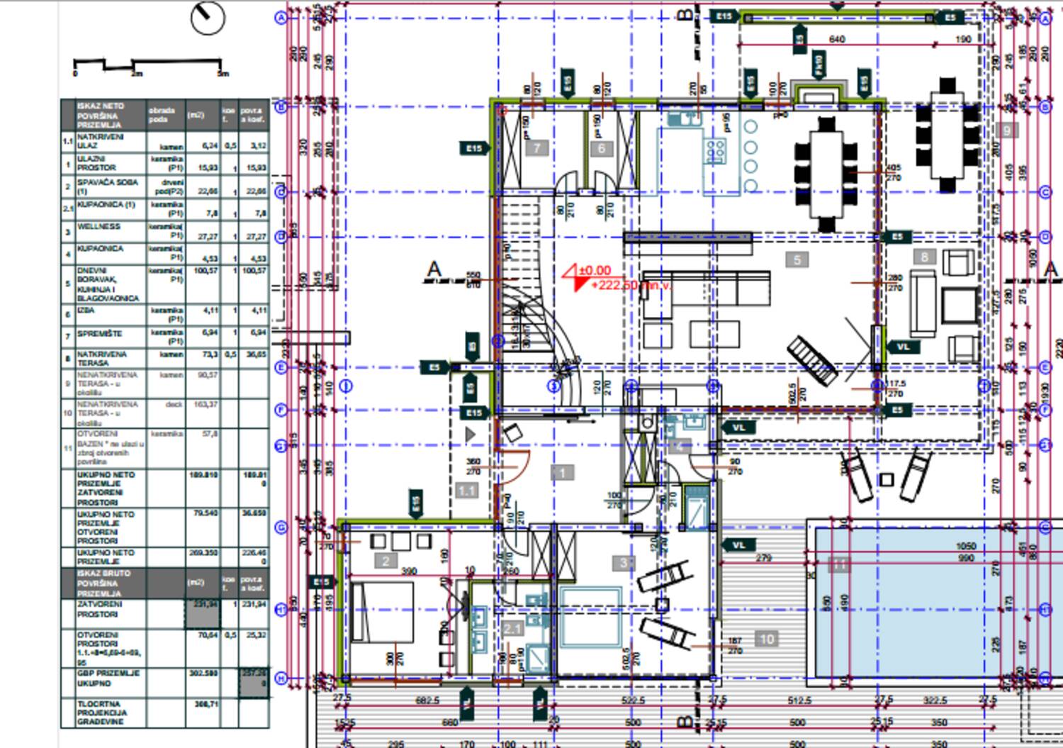This screenshot has height=748, width=1063.
Task: Click the shaded 231,94 cell in table
Action: point(203,614)
